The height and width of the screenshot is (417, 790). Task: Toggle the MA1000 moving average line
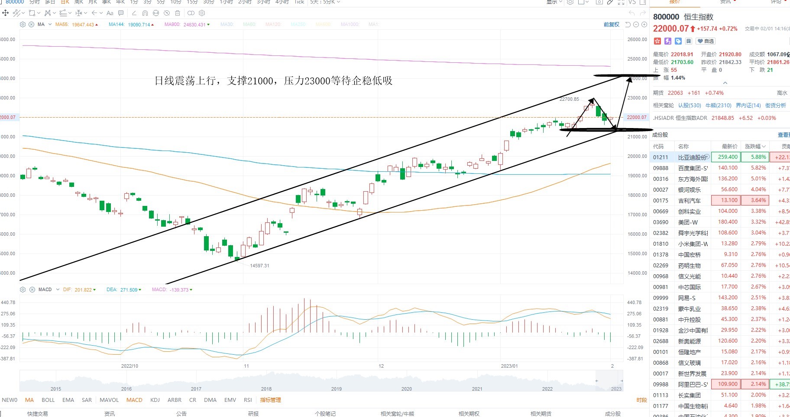point(350,25)
